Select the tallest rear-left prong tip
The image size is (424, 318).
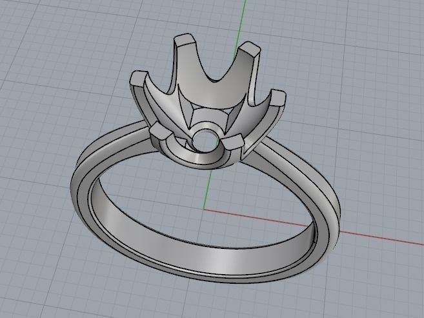[185, 39]
